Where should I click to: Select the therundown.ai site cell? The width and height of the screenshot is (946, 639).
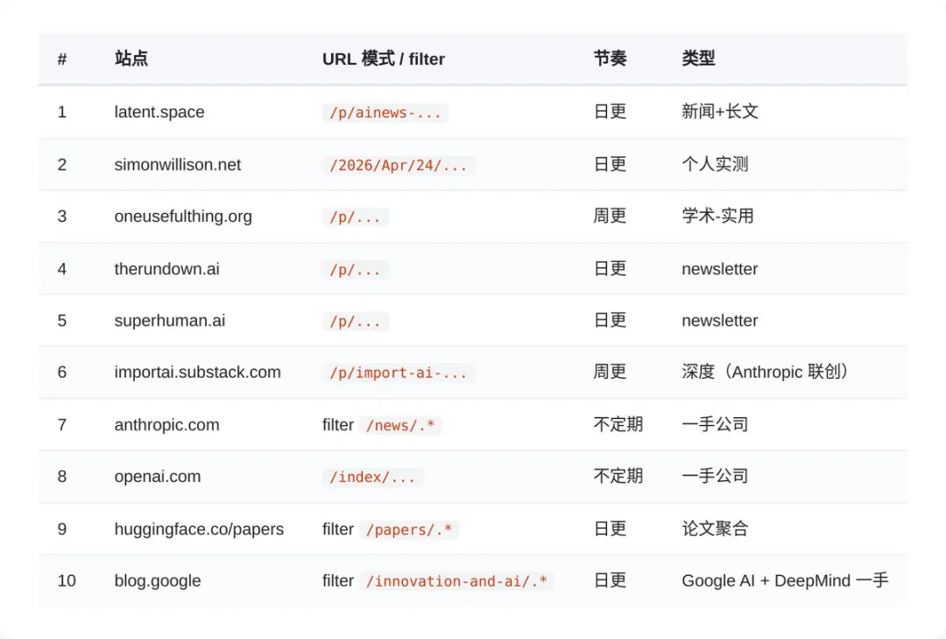pos(166,269)
